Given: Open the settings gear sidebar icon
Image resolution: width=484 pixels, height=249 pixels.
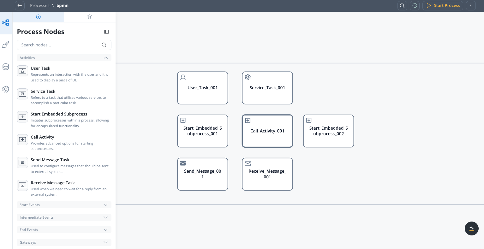Looking at the screenshot, I should (6, 89).
